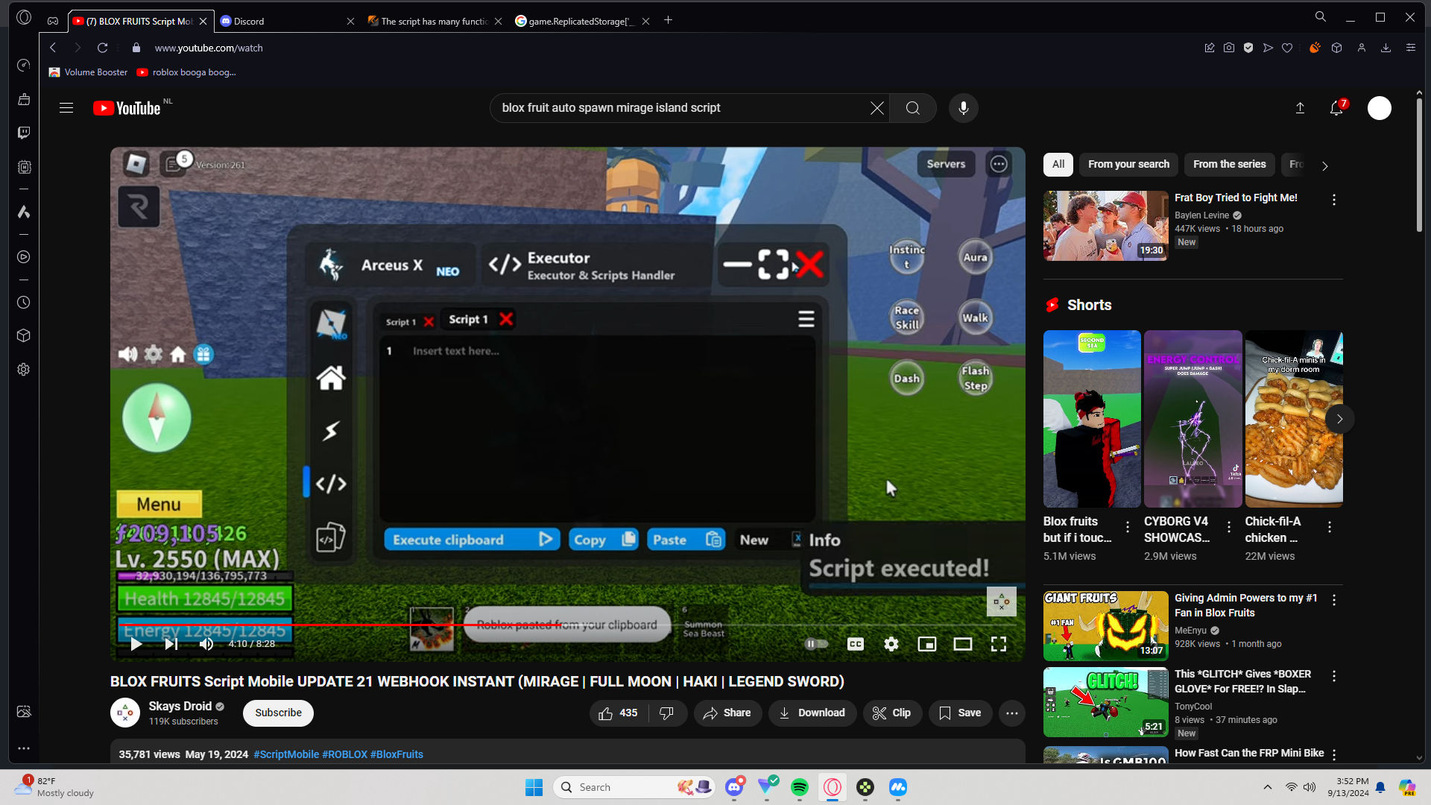Open the Windows Start menu
This screenshot has height=805, width=1431.
(534, 787)
